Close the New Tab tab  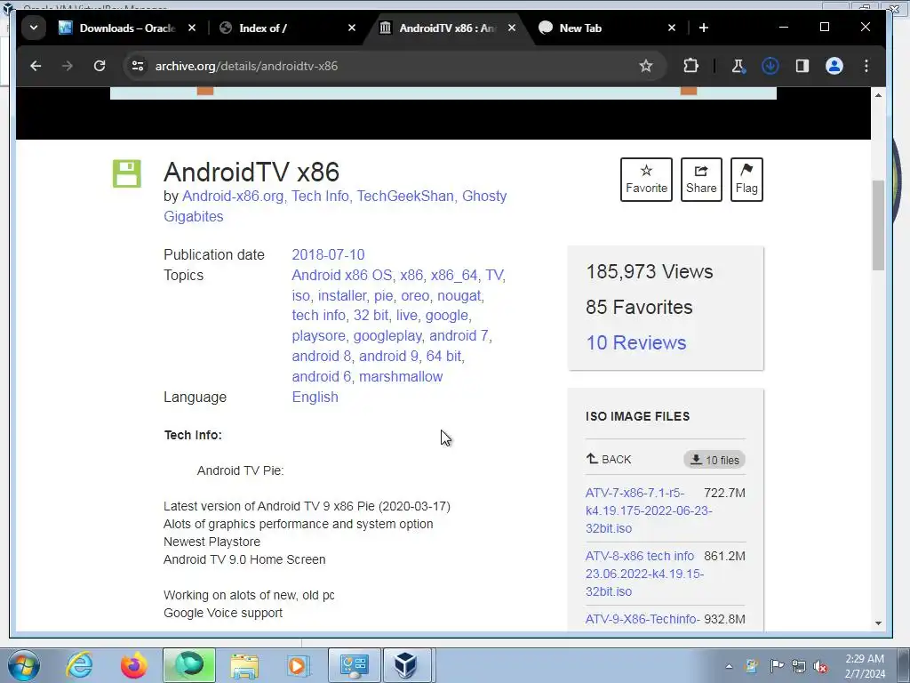click(672, 28)
